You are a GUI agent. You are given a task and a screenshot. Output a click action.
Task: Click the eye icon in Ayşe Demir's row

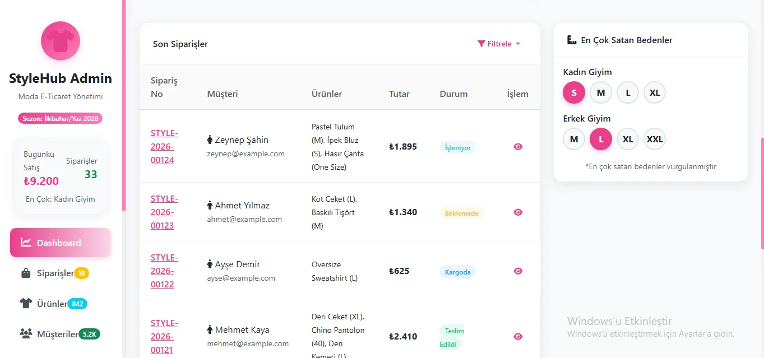click(x=518, y=271)
